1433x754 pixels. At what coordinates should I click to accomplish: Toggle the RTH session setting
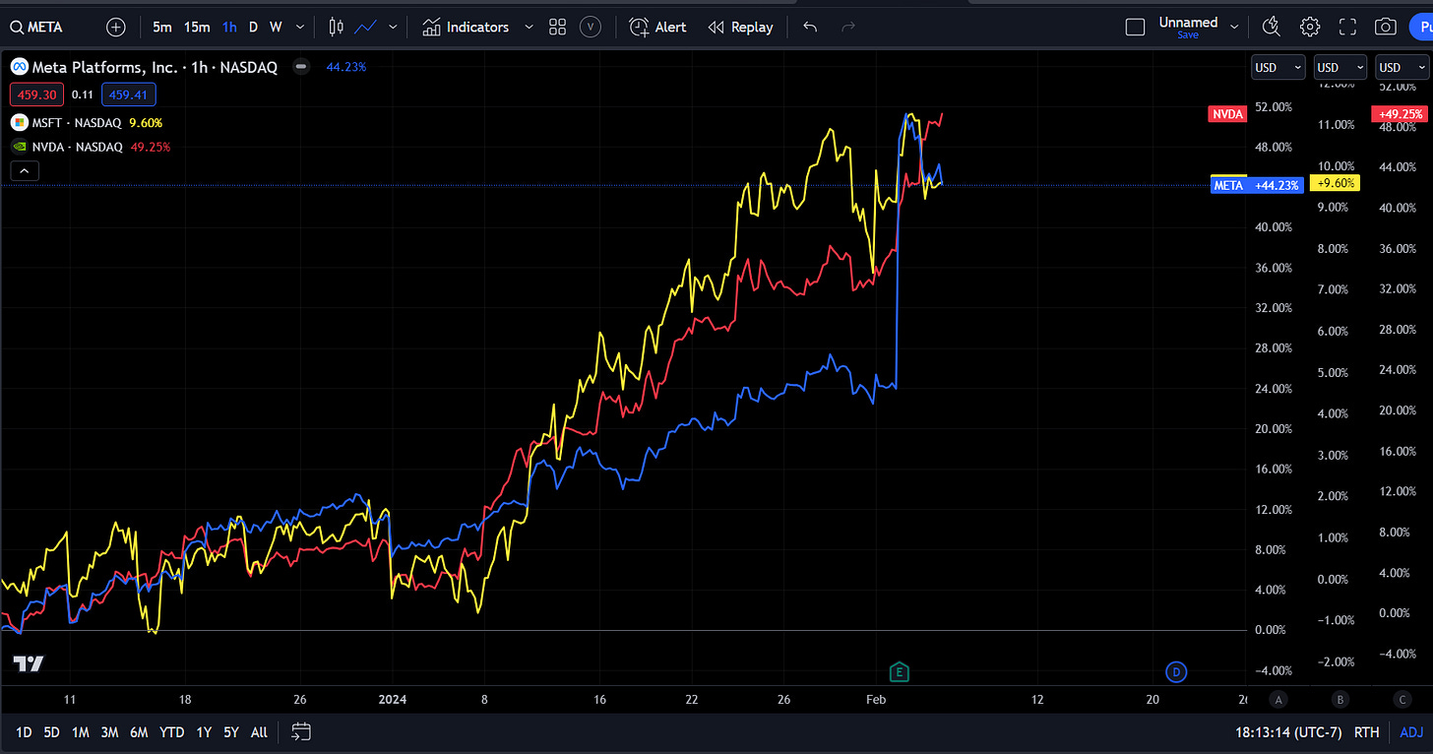click(x=1366, y=731)
